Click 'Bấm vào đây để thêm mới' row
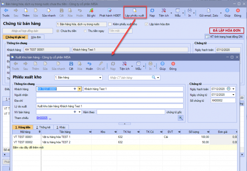The image size is (247, 171). point(28,147)
